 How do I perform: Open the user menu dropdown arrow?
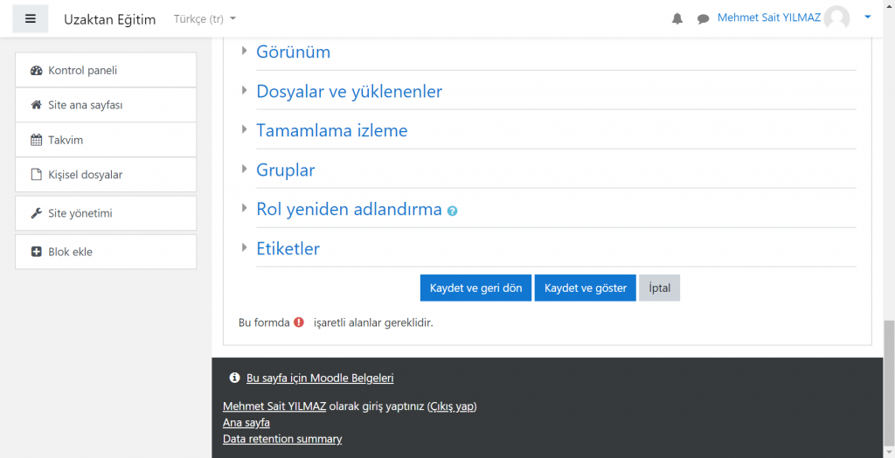pyautogui.click(x=868, y=17)
